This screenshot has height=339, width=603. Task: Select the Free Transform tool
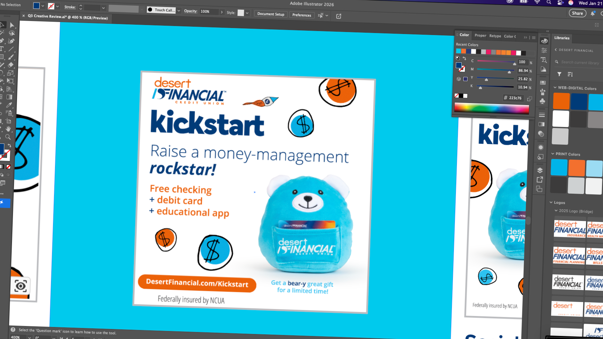click(x=10, y=81)
